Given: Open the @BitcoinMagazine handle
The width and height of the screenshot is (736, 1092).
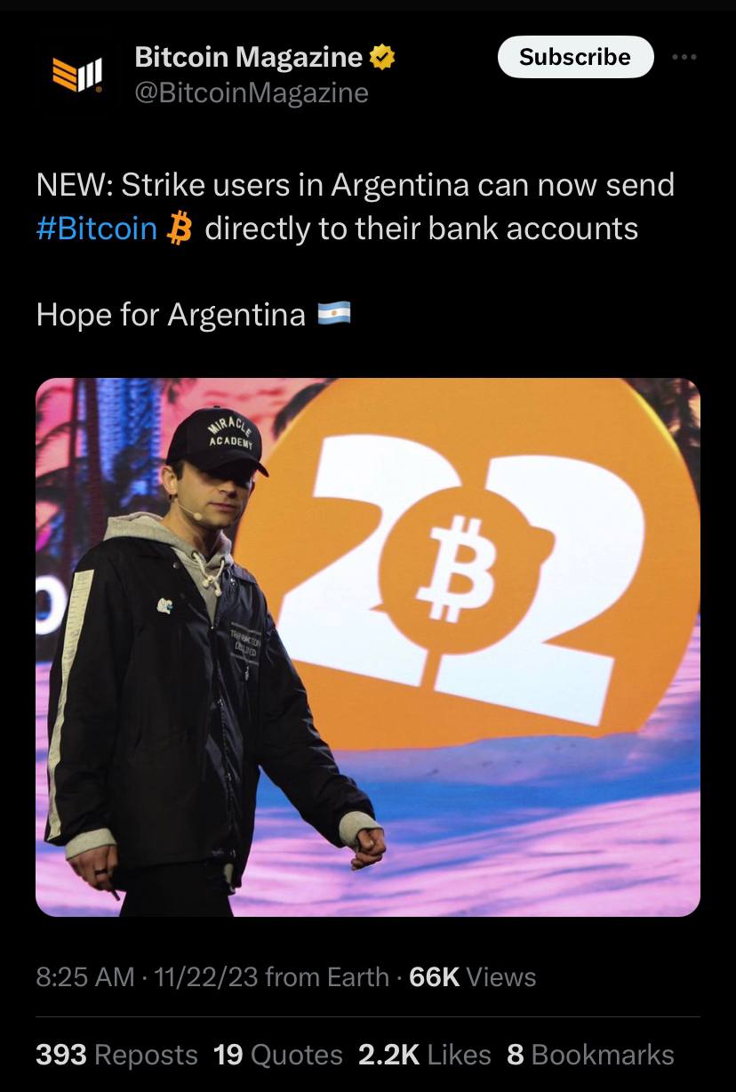Looking at the screenshot, I should click(252, 92).
